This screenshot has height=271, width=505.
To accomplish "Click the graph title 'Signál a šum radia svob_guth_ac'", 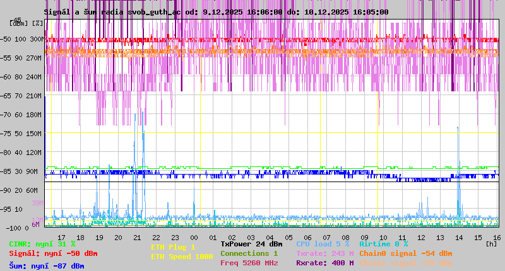I will pyautogui.click(x=112, y=12).
